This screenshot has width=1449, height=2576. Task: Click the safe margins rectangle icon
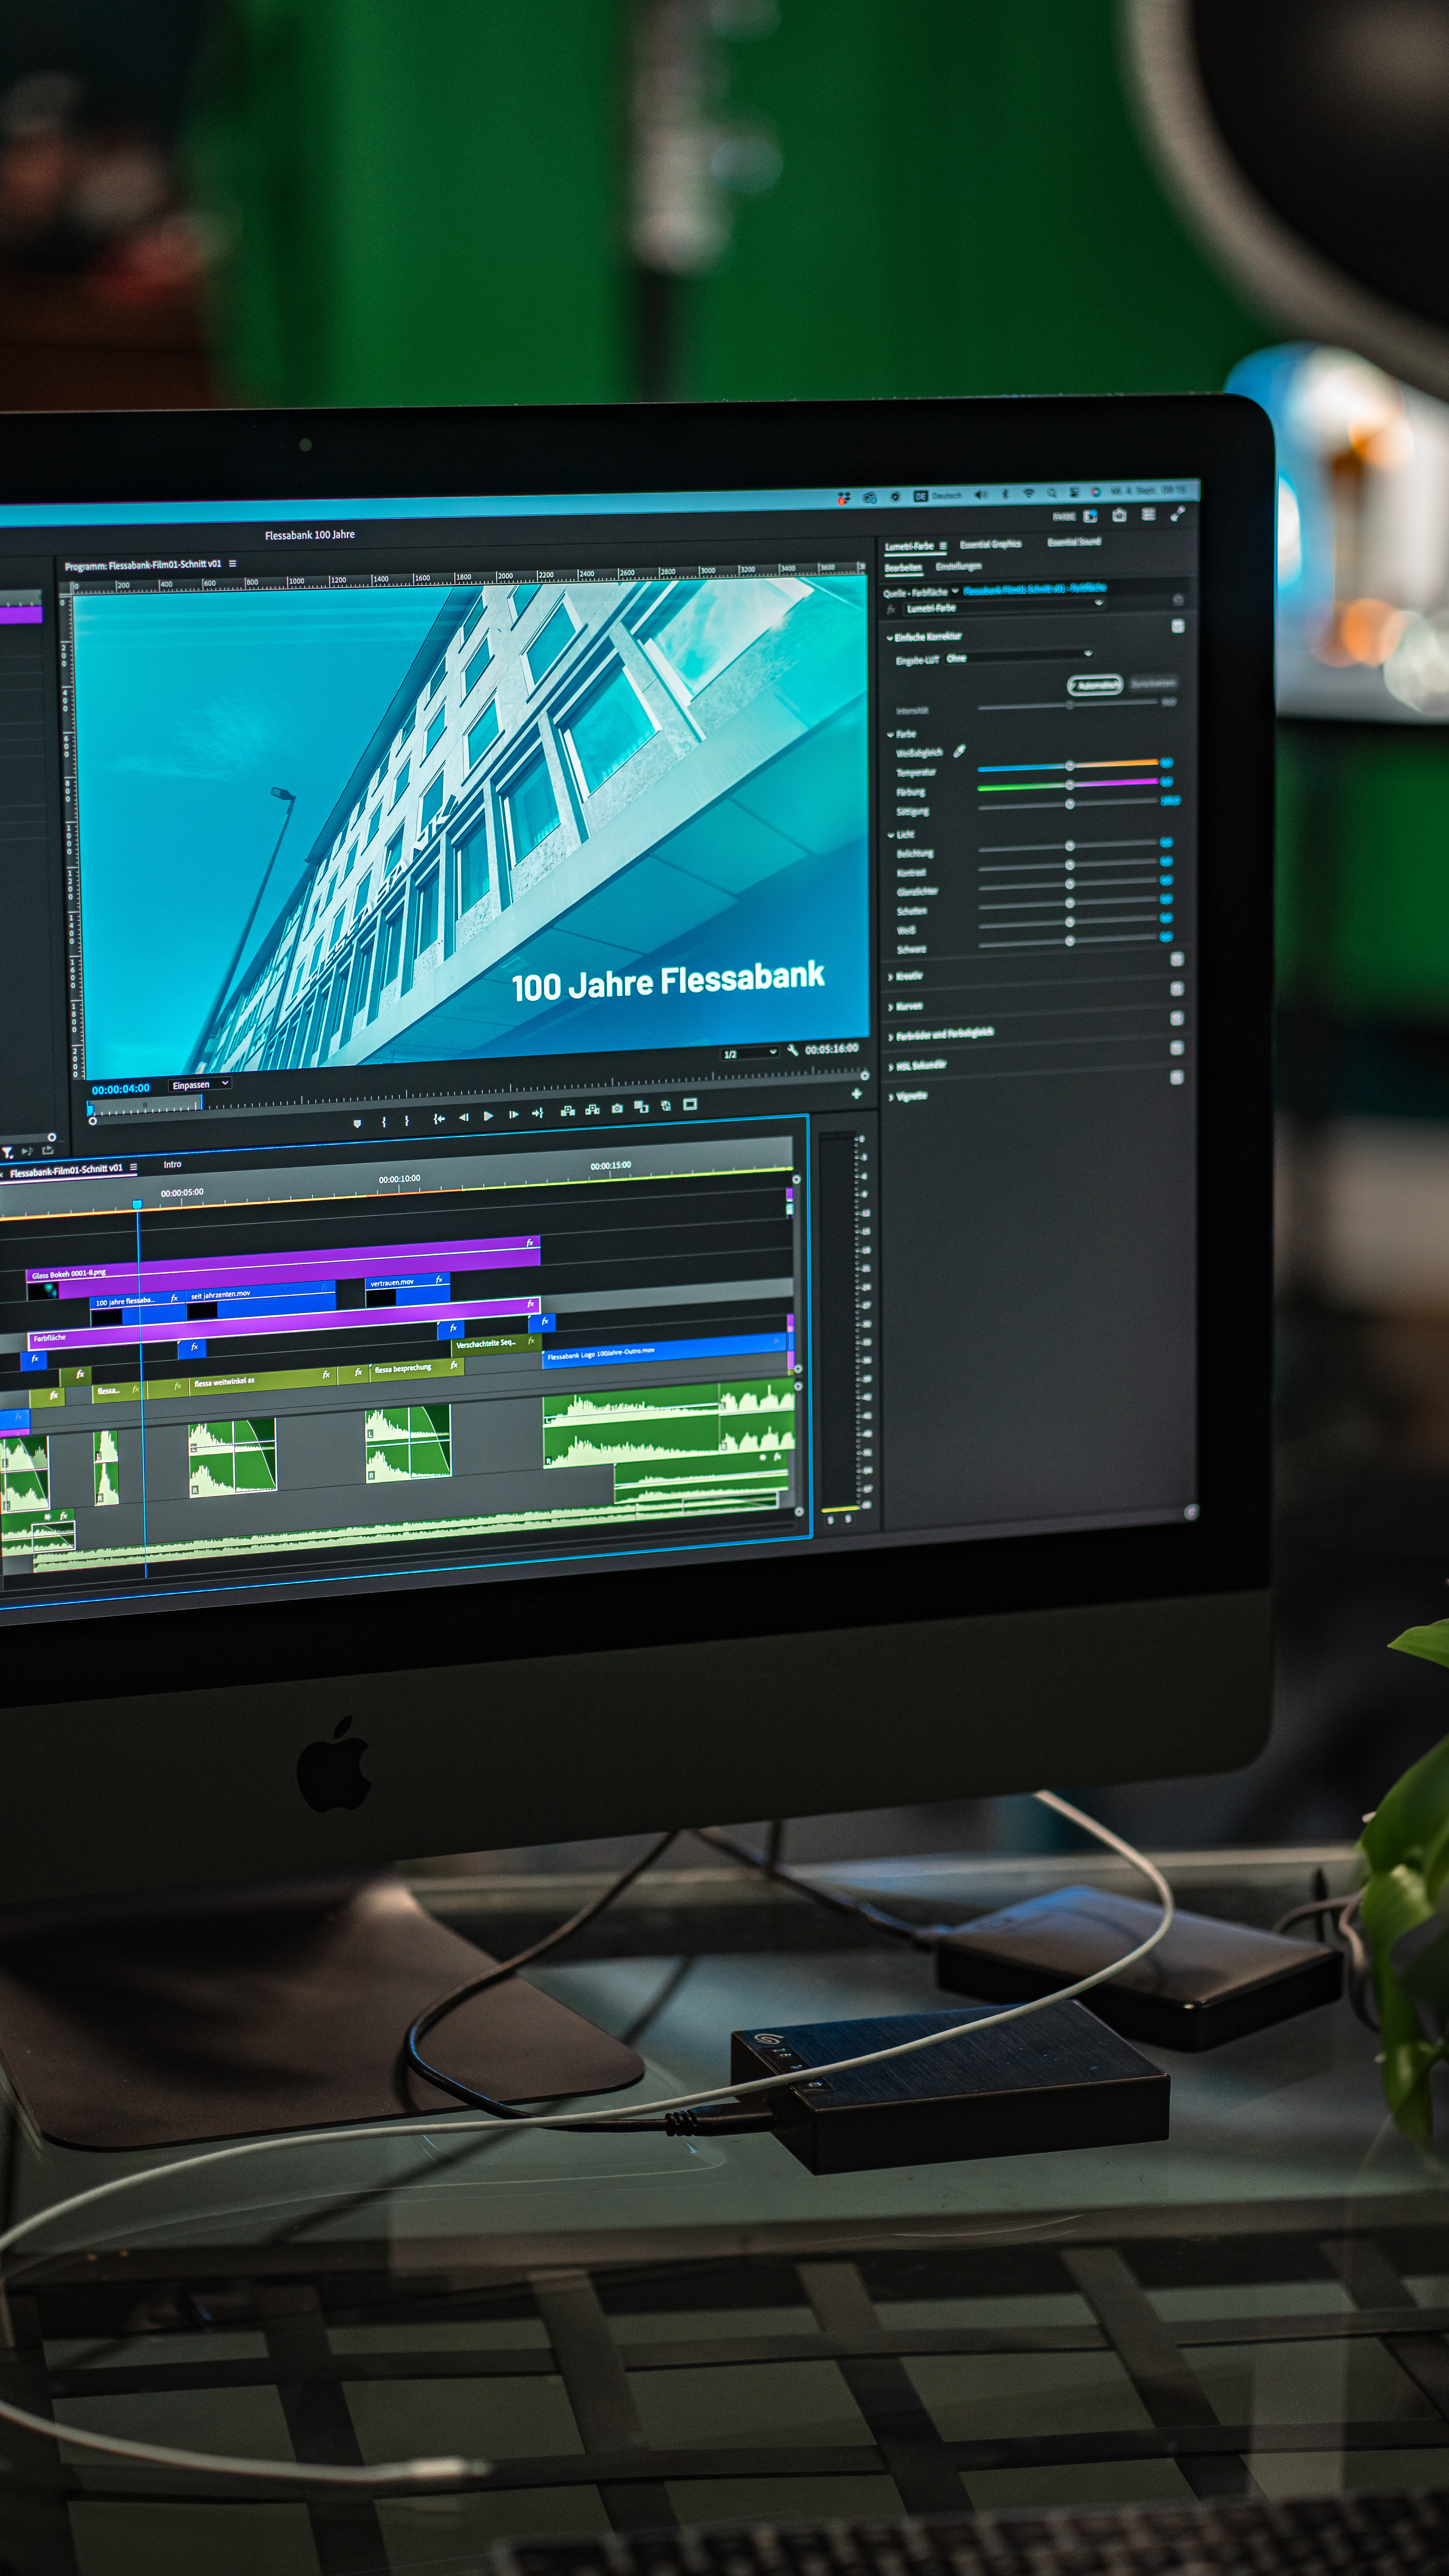[x=690, y=1104]
